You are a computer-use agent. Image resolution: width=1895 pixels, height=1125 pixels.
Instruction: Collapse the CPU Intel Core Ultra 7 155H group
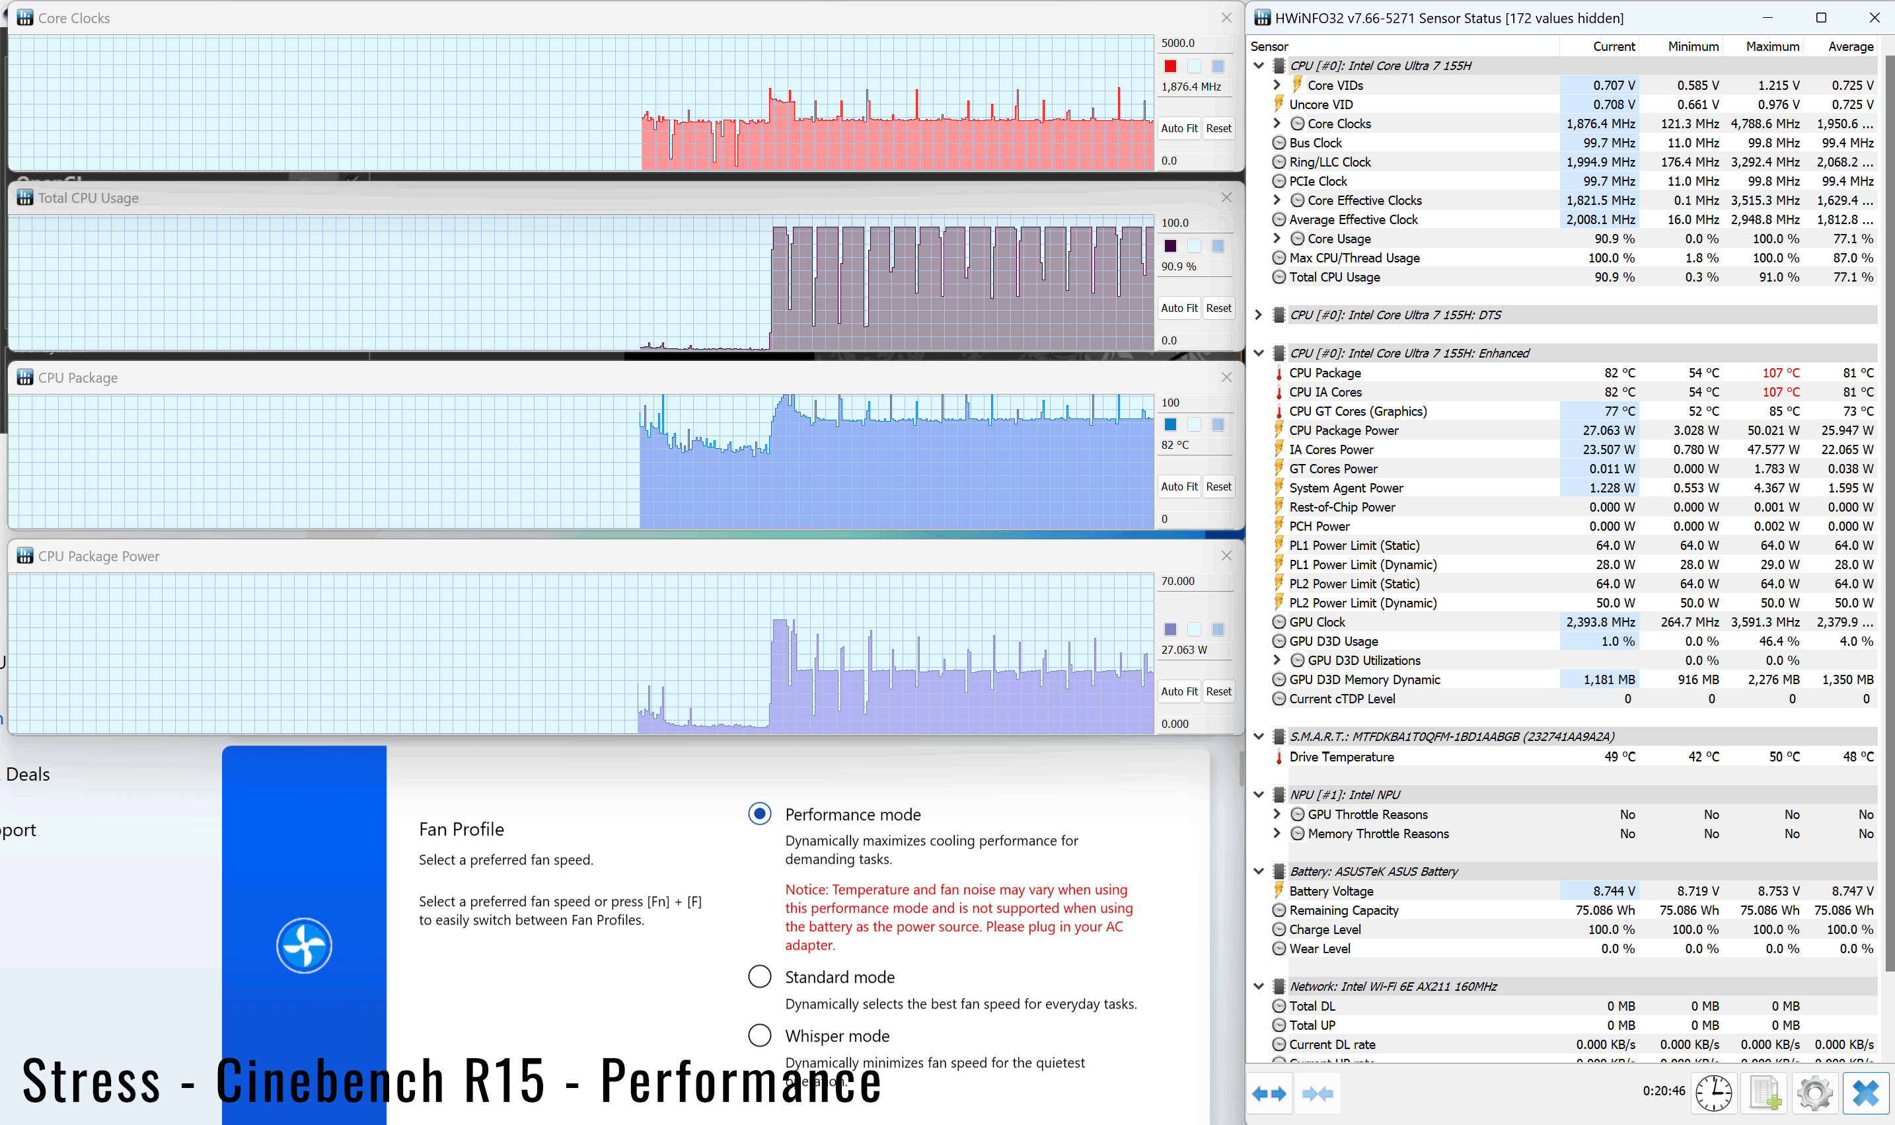pyautogui.click(x=1259, y=65)
